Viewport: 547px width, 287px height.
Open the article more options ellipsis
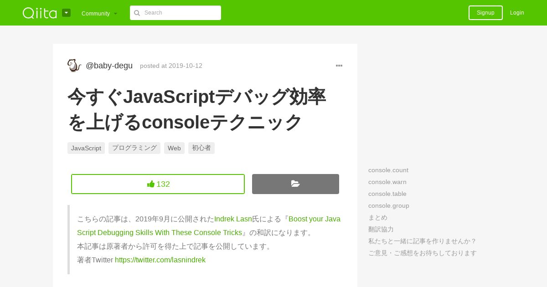(339, 66)
